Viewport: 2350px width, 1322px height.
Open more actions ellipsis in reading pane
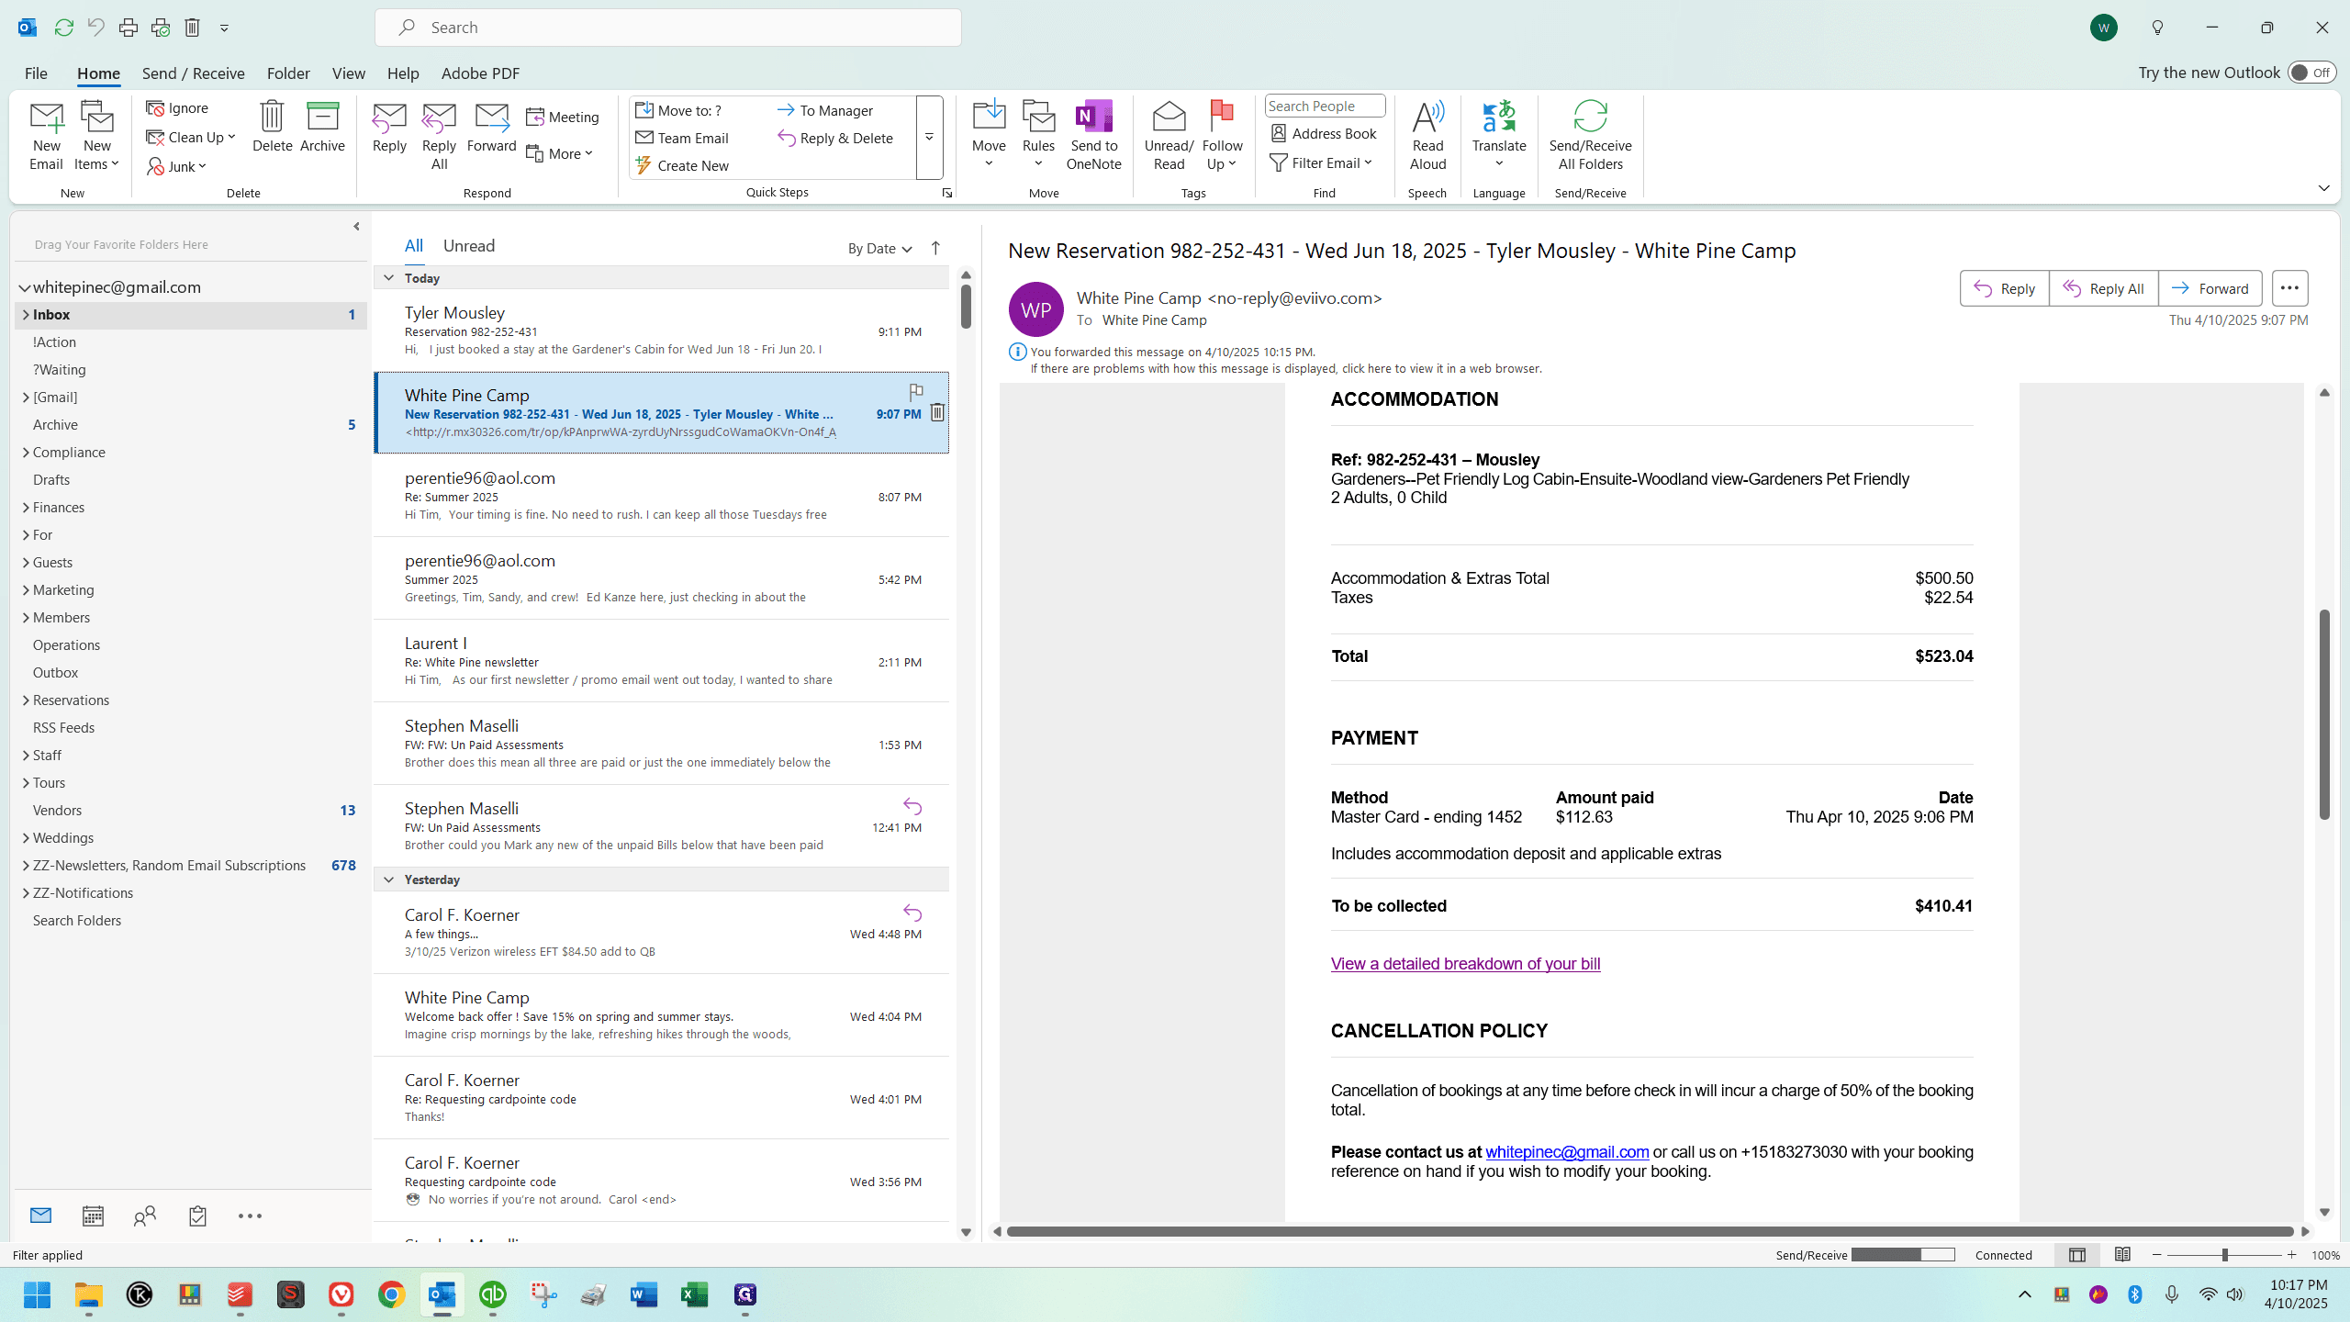[2289, 288]
